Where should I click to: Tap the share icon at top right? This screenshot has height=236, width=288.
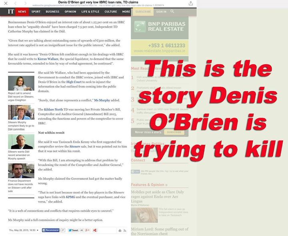click(191, 3)
